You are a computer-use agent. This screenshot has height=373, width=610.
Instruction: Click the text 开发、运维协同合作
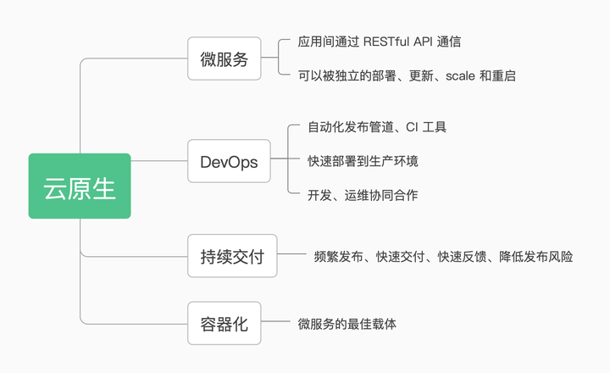(x=363, y=195)
